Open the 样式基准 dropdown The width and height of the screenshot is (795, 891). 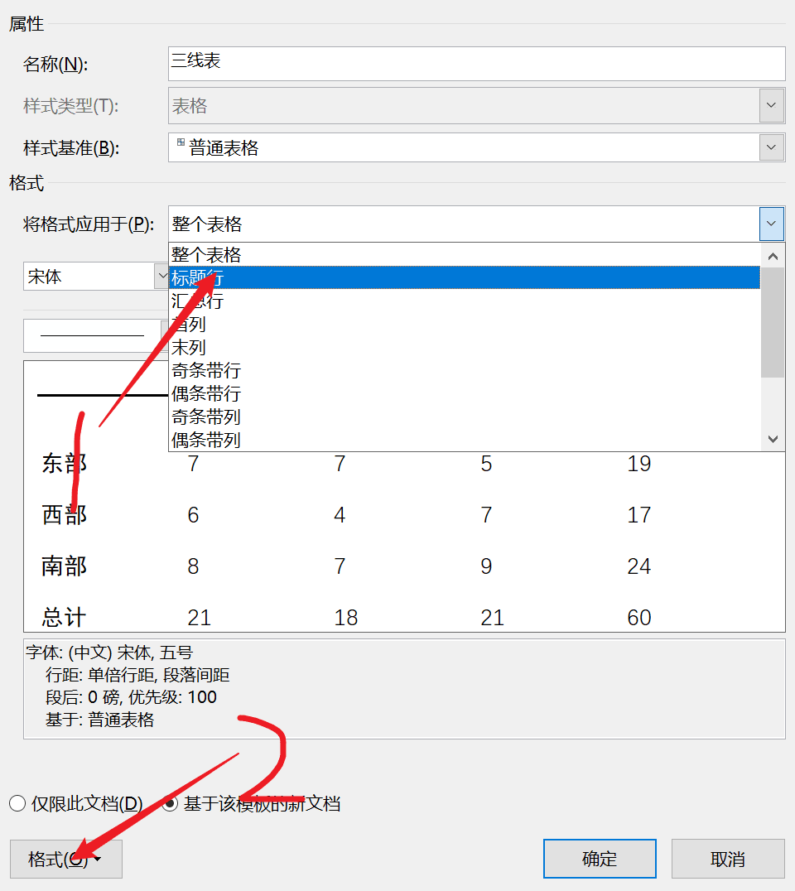coord(771,147)
